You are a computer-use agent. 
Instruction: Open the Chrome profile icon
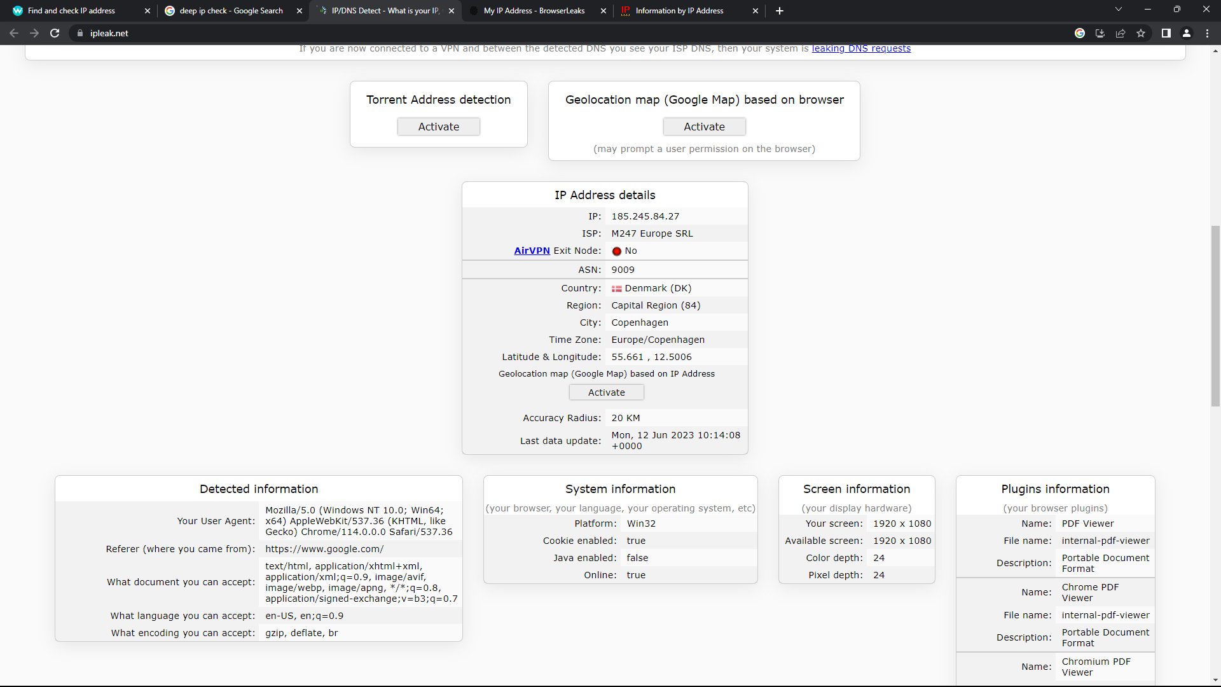pyautogui.click(x=1187, y=33)
